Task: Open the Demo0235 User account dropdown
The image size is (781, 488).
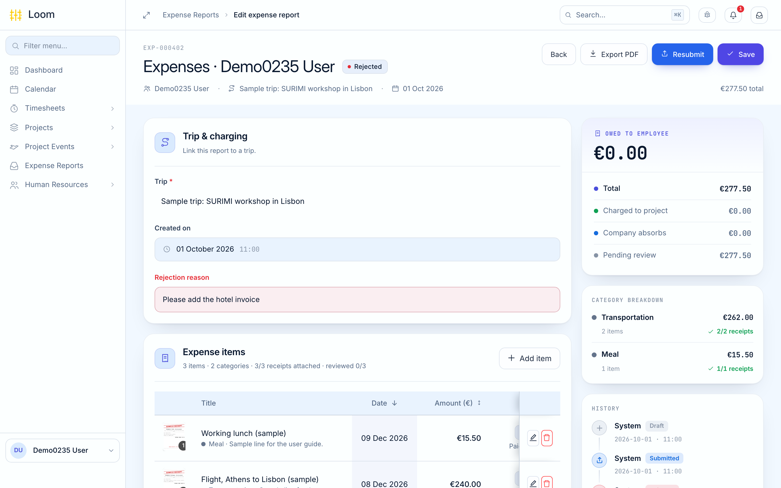Action: coord(63,450)
